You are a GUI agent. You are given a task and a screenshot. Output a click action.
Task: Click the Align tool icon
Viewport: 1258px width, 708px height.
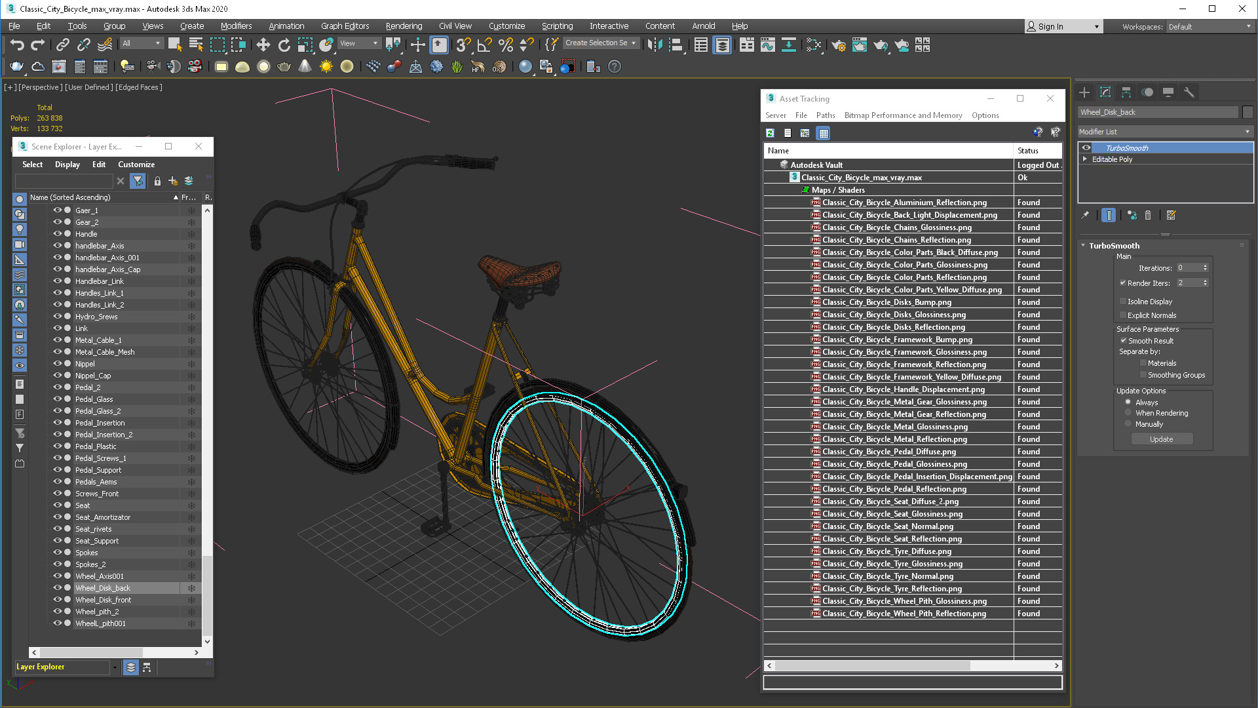pyautogui.click(x=676, y=45)
